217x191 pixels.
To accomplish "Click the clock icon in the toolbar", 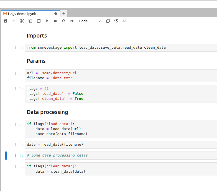I will (116, 21).
